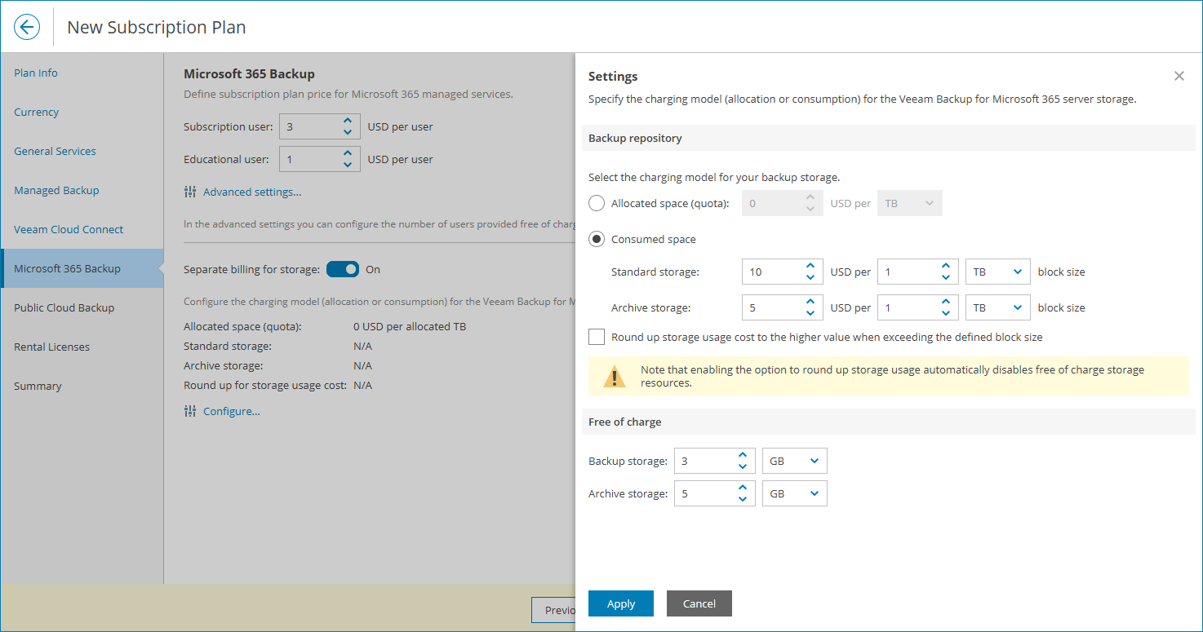Select the Allocated space (quota) radio button
Screen dimensions: 1203x632
pos(596,202)
